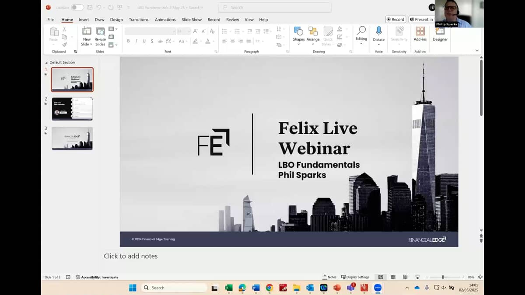Switch to Reading View icon
Viewport: 525px width, 295px height.
pyautogui.click(x=405, y=277)
